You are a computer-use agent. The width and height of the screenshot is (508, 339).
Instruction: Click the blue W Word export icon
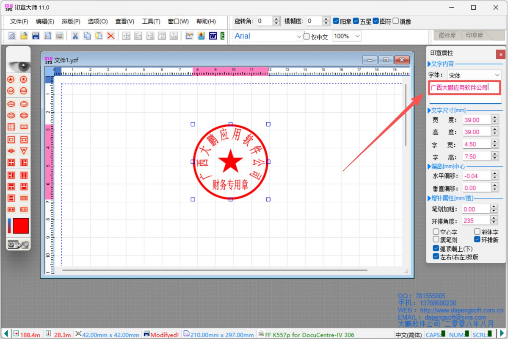213,36
